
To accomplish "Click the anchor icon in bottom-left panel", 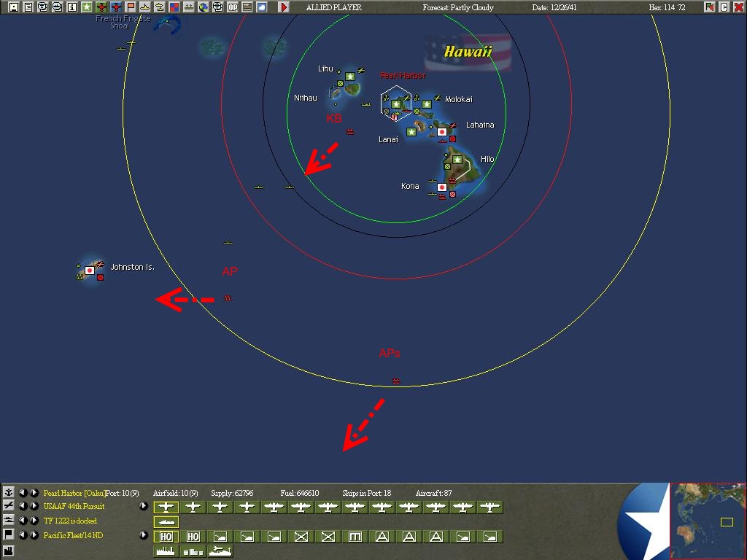I will (9, 492).
